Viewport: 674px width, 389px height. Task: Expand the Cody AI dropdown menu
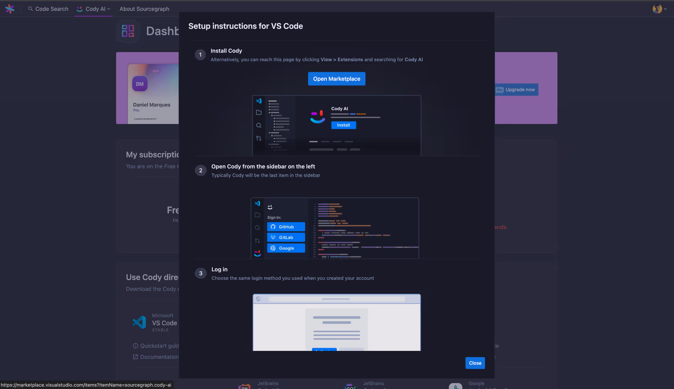click(x=93, y=9)
